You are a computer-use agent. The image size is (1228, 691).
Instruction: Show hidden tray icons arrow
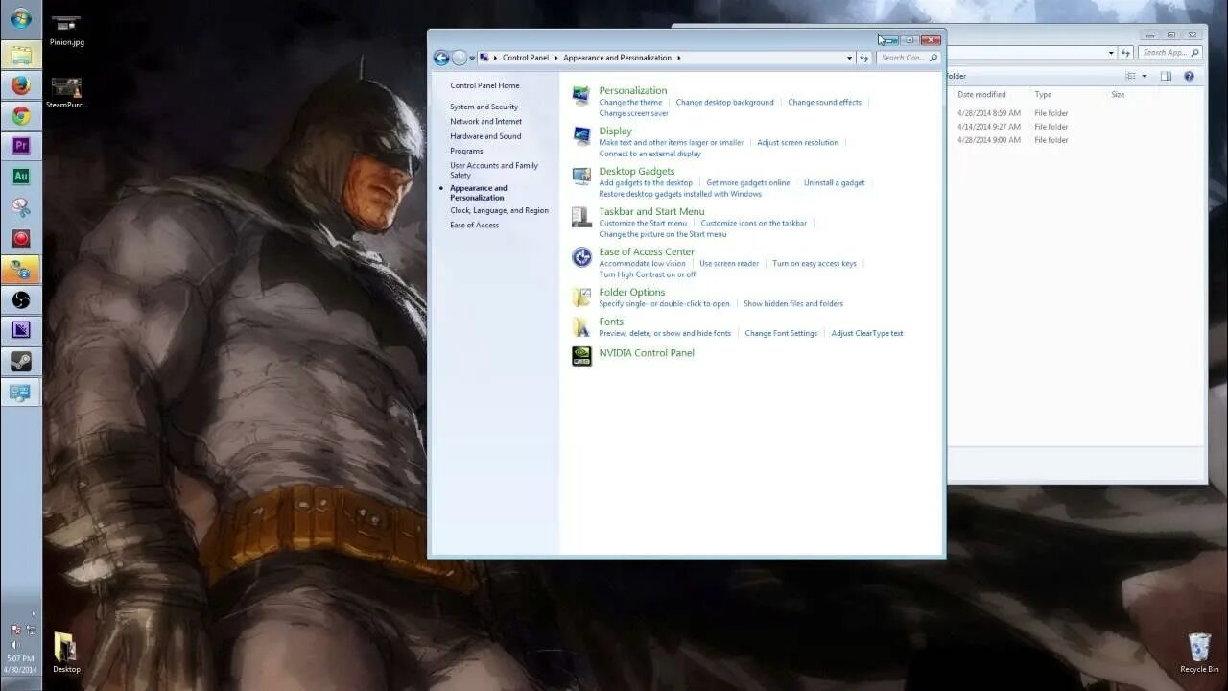34,614
